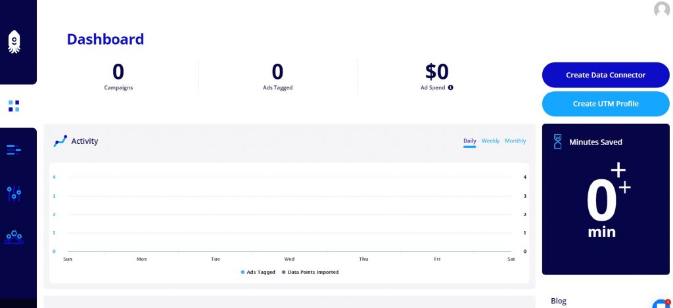
Task: Click the Ads Tagged stat label
Action: [x=278, y=87]
